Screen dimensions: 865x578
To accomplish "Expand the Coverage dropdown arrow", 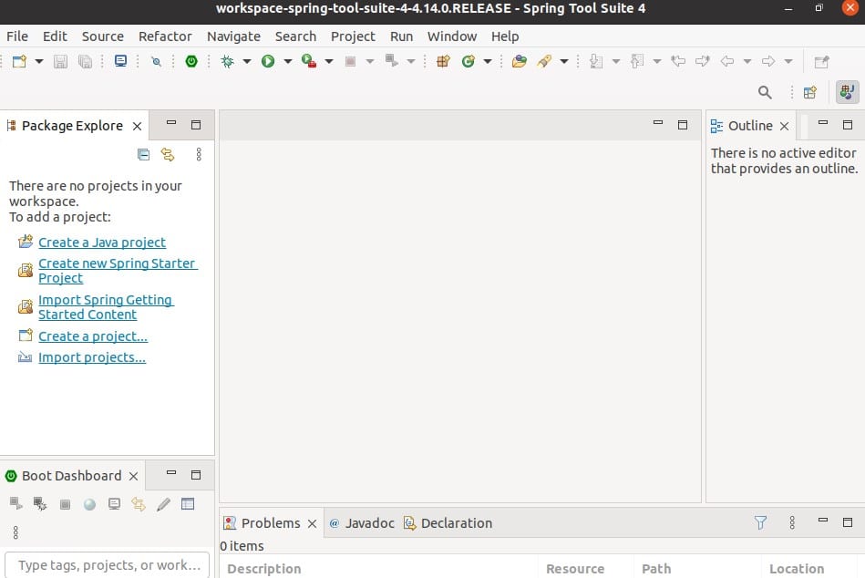I will [x=329, y=61].
